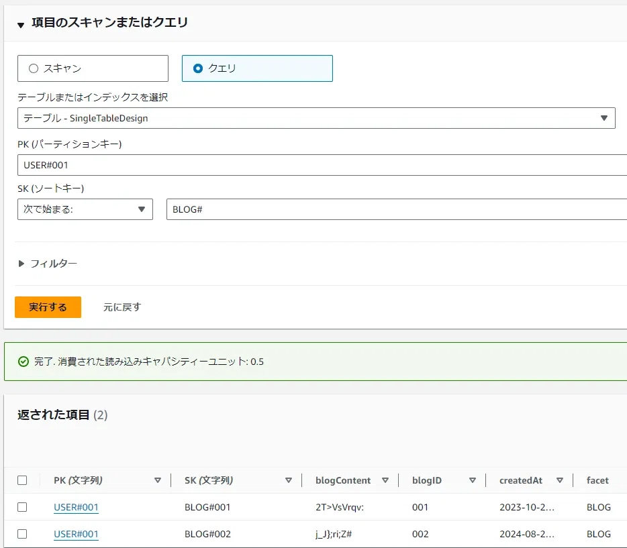Sort by SK (文字列) column arrow

tap(288, 480)
